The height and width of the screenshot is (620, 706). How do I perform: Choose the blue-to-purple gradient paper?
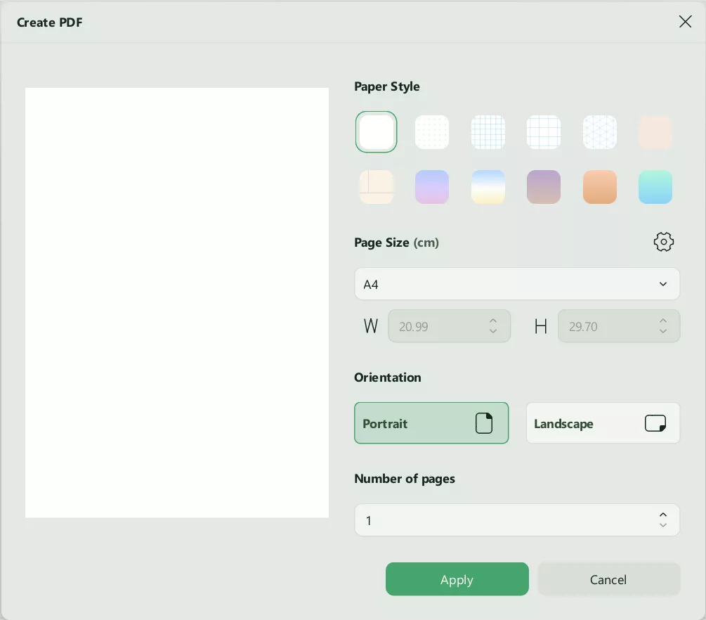point(432,187)
